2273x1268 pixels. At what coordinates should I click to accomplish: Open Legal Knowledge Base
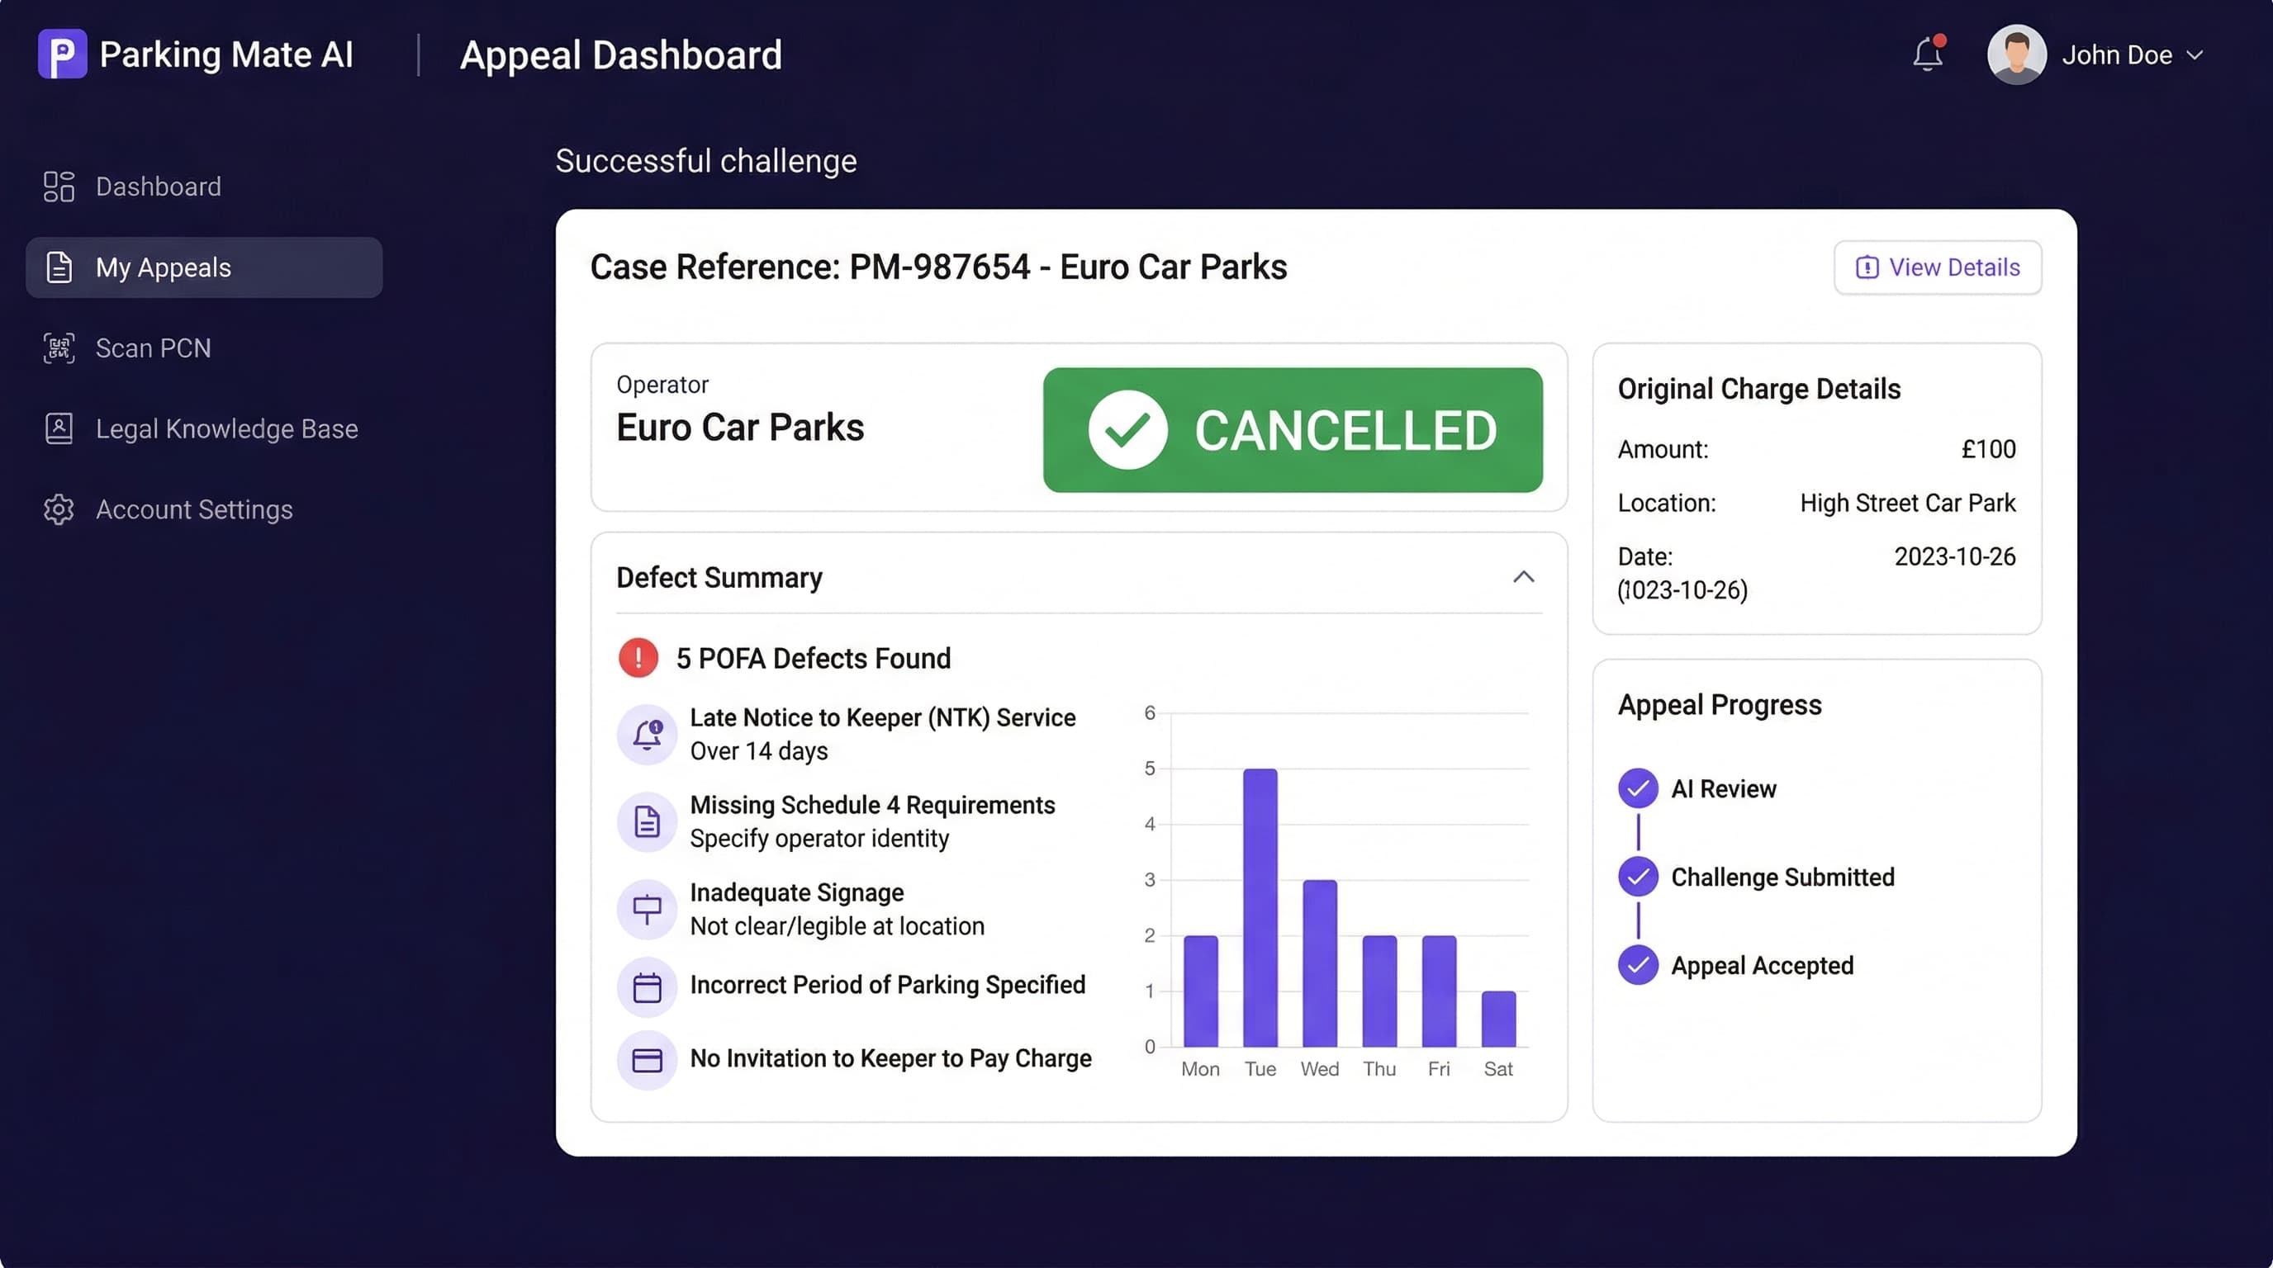coord(204,428)
